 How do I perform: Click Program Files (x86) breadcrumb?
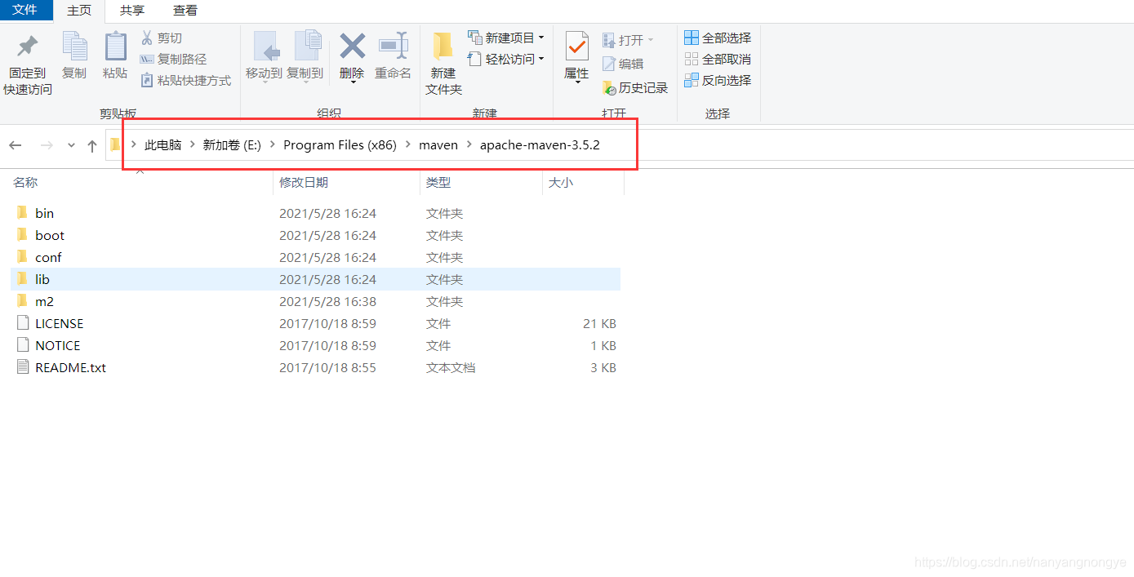(x=340, y=144)
